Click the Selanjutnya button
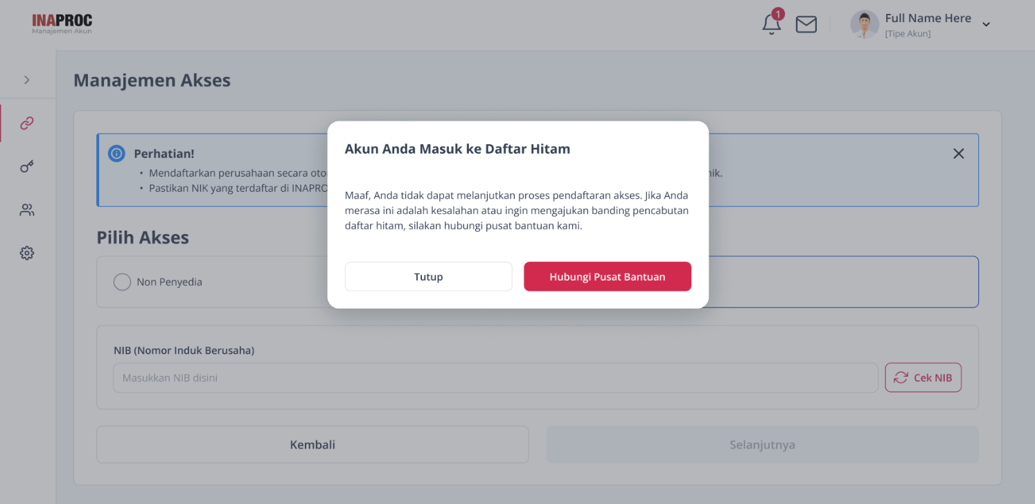Screen dimensions: 1035x504 [x=763, y=444]
